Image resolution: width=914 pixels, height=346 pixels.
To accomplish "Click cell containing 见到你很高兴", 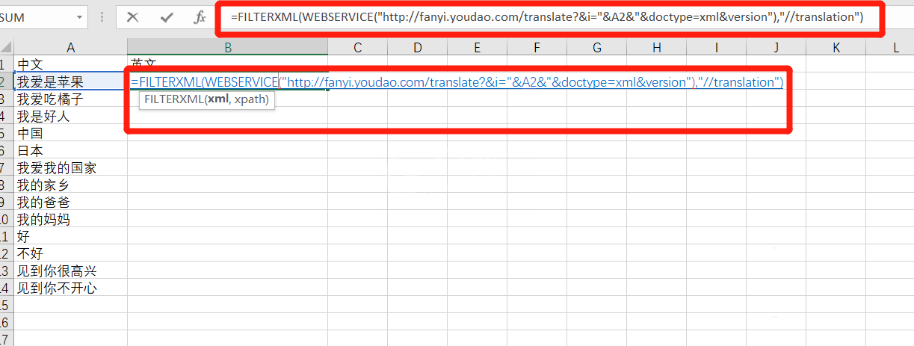I will pos(71,271).
